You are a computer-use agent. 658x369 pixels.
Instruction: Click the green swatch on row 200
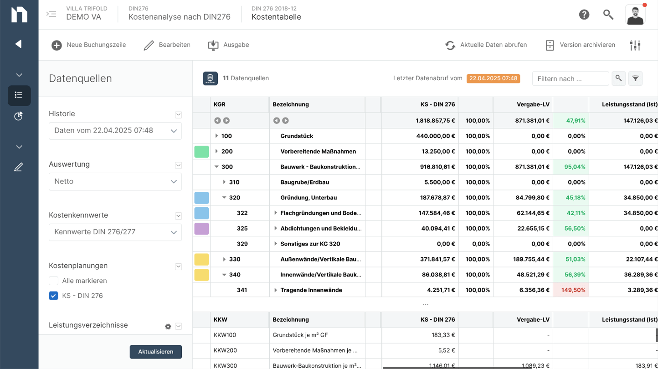coord(201,152)
